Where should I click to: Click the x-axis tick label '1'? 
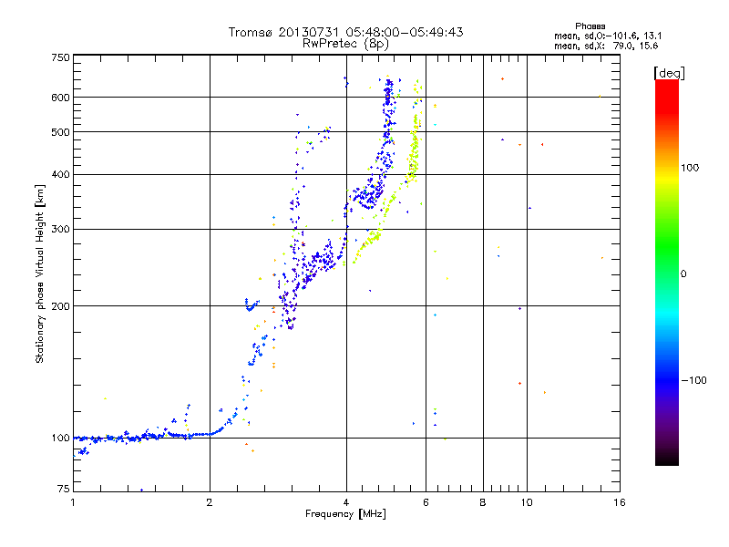coord(73,502)
